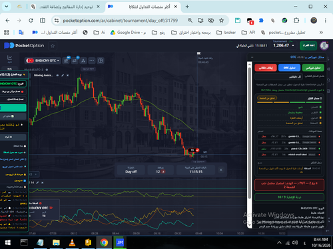The height and width of the screenshot is (249, 333).
Task: Open a new browser tab
Action: coord(187,7)
